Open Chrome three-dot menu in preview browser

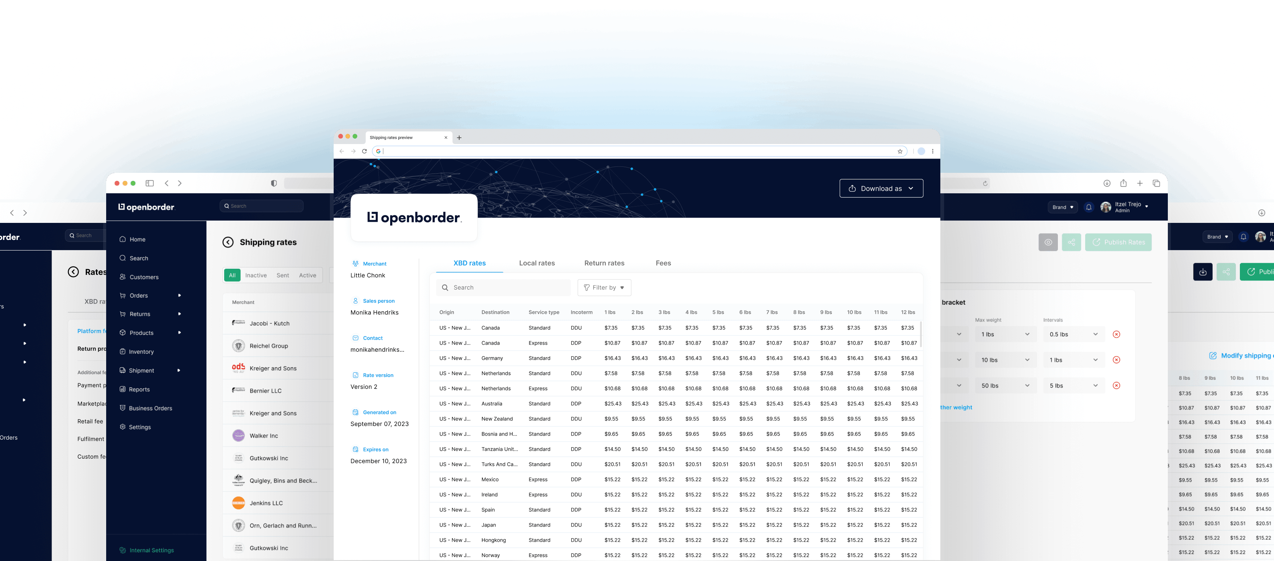click(933, 151)
